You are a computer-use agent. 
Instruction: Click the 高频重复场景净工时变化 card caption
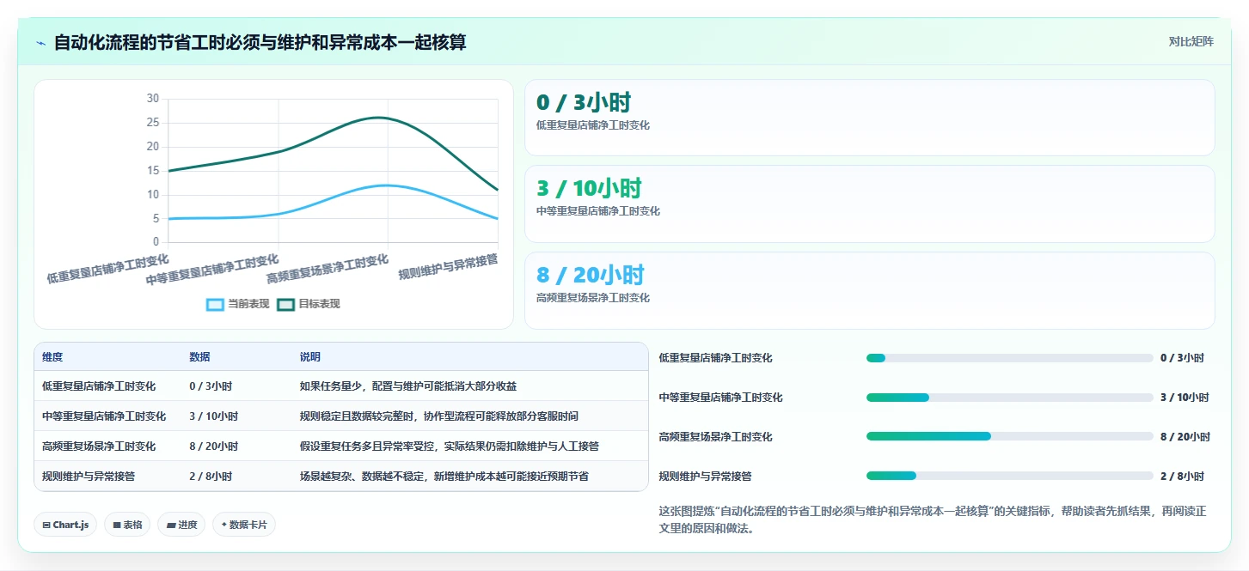[x=593, y=298]
